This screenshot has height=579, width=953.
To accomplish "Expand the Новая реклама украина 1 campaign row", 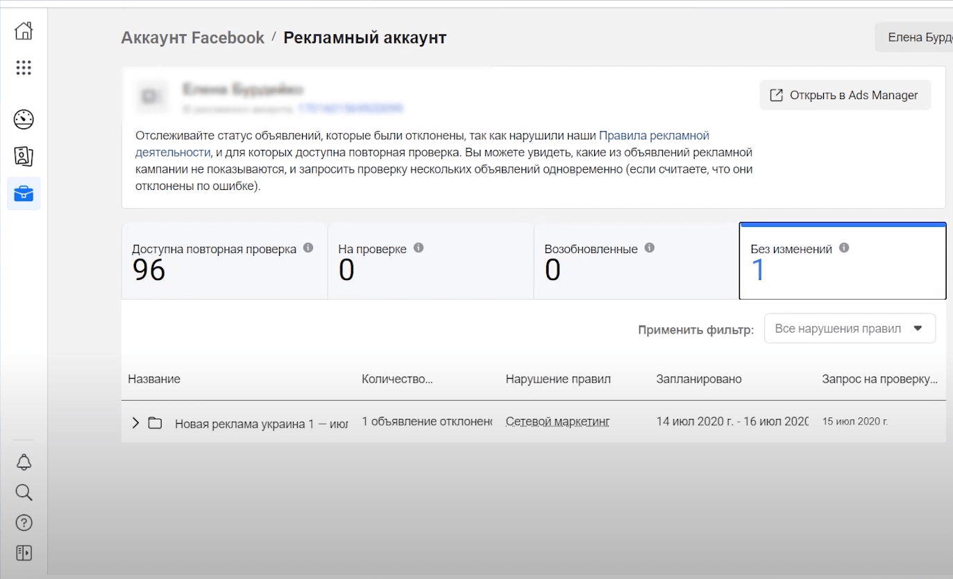I will pyautogui.click(x=135, y=423).
